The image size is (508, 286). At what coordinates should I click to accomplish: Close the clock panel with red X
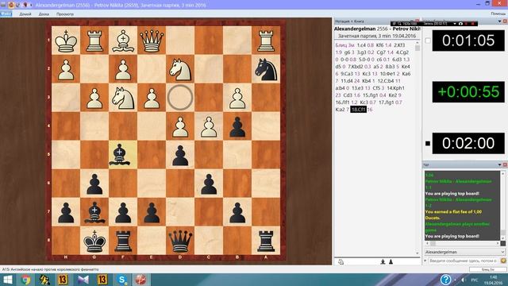(x=505, y=21)
